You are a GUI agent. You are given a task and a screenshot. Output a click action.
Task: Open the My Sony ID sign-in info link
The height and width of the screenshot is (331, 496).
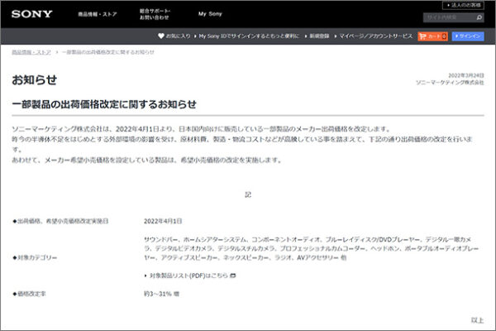coord(249,36)
